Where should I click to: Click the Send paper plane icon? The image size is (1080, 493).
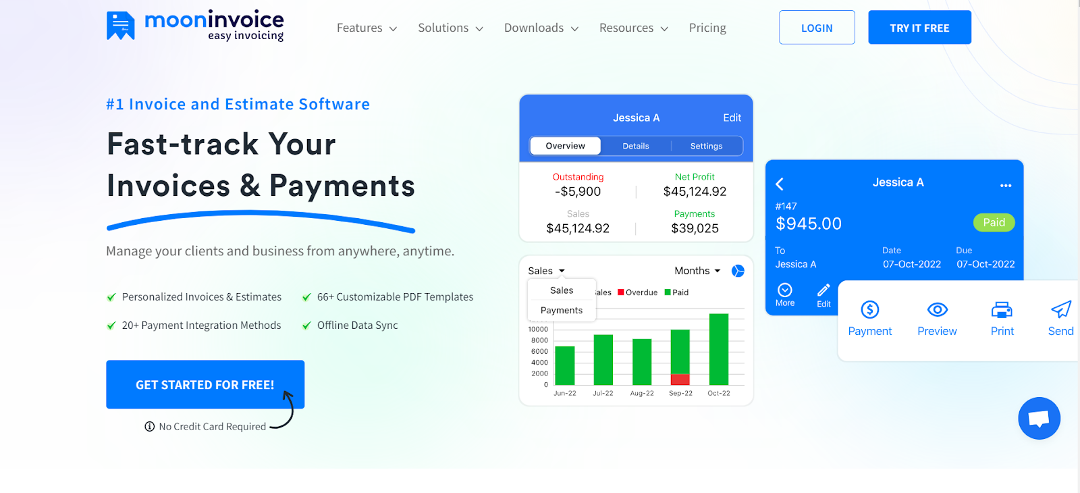click(x=1061, y=309)
